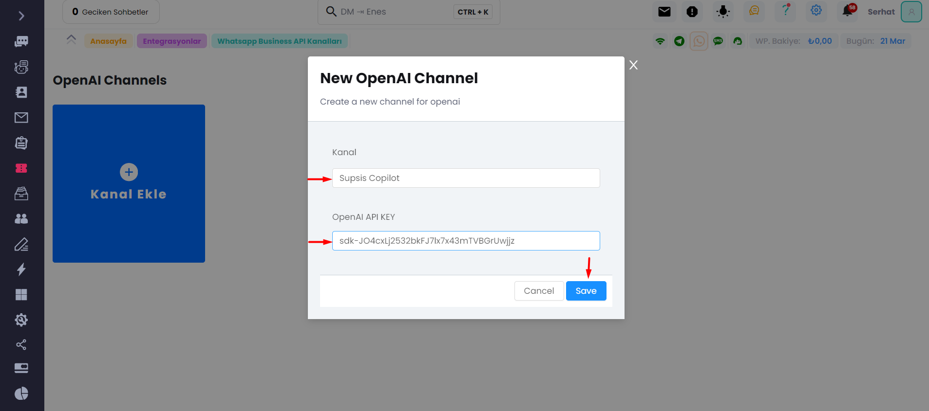Click the WhatsApp channel status icon

699,41
